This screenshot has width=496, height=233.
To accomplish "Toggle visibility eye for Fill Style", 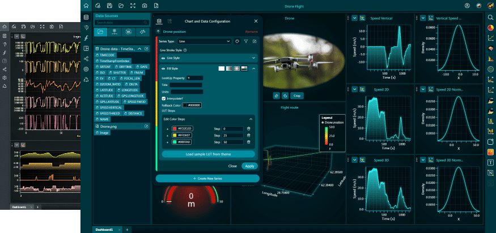I will 163,68.
